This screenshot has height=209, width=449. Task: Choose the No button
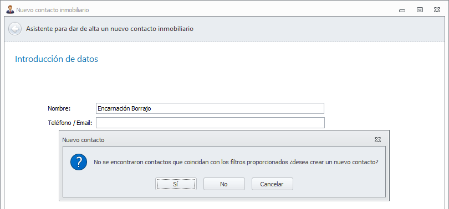(224, 184)
